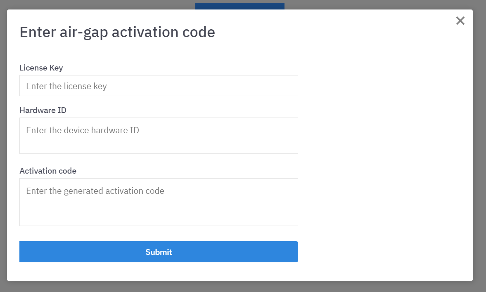
Task: Click the "Enter the license key" placeholder text
Action: (66, 86)
